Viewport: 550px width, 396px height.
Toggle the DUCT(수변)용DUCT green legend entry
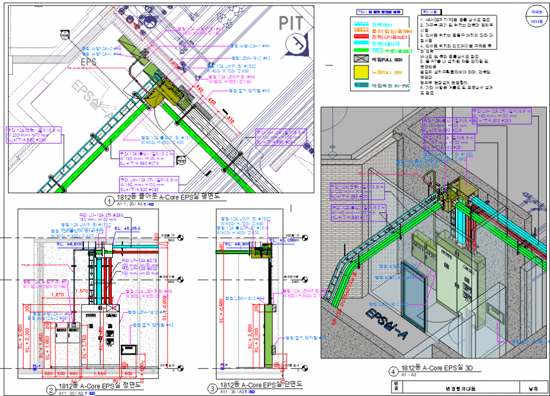click(x=361, y=49)
